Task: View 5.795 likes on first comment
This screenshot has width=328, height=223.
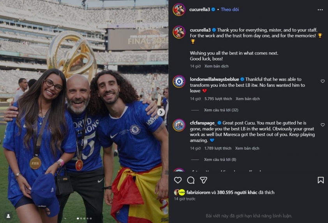Action: (218, 99)
